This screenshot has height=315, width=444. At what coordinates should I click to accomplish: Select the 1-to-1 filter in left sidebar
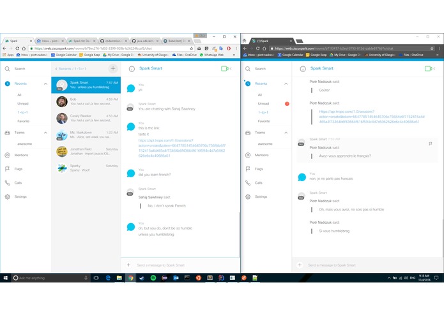(22, 112)
